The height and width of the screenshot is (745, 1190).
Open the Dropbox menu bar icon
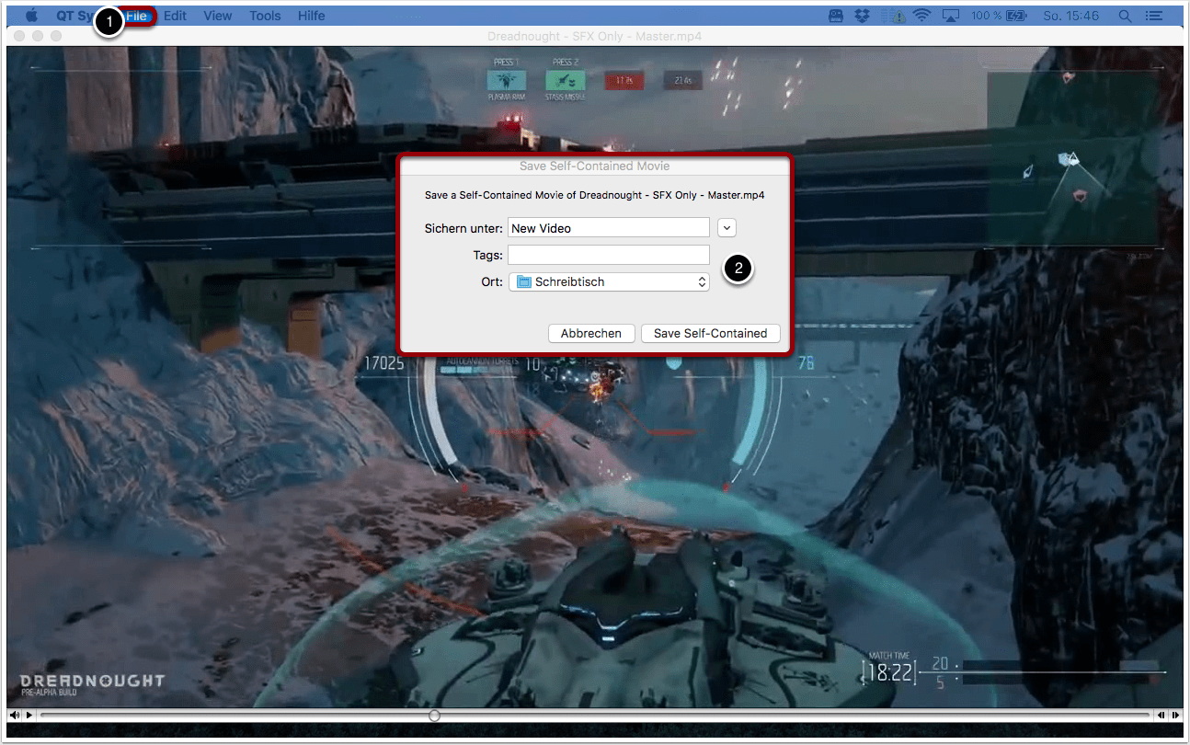(x=864, y=16)
